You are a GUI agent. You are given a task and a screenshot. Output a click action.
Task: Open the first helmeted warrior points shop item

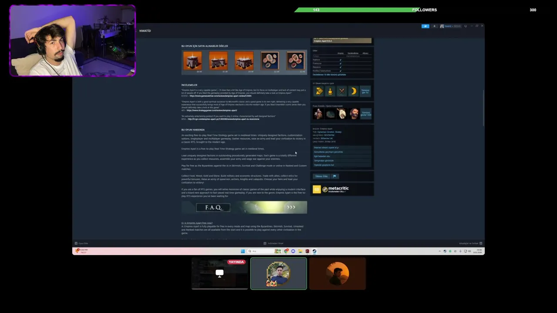coord(319,114)
